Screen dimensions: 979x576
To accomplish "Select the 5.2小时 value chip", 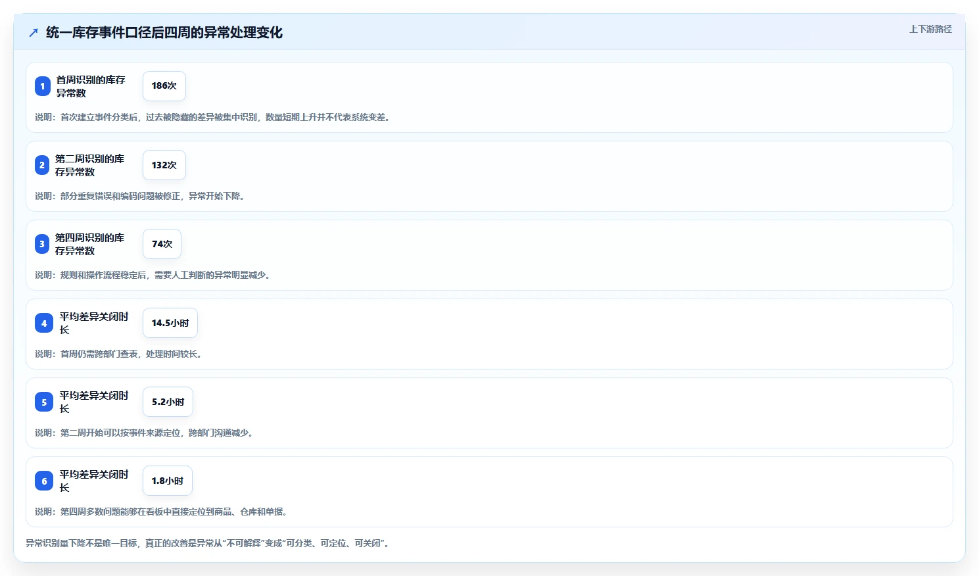I will coord(168,402).
